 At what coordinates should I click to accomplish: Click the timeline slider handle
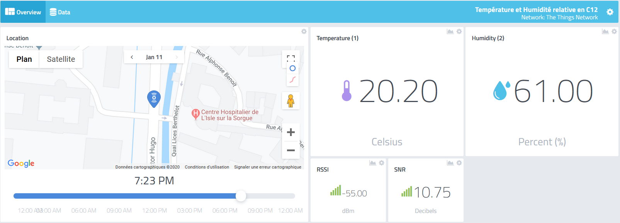[241, 196]
